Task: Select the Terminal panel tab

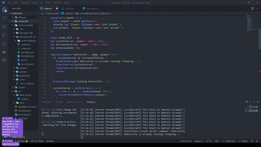Action: pyautogui.click(x=91, y=102)
